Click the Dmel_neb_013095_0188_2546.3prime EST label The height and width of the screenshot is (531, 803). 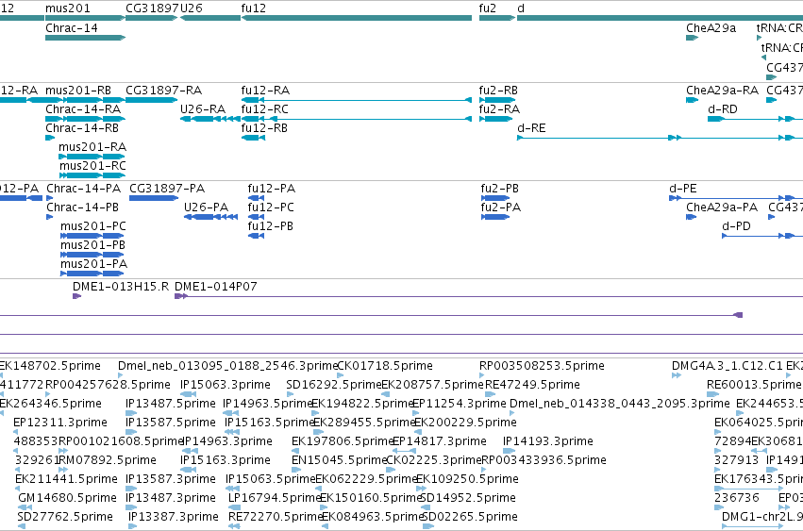[x=228, y=366]
